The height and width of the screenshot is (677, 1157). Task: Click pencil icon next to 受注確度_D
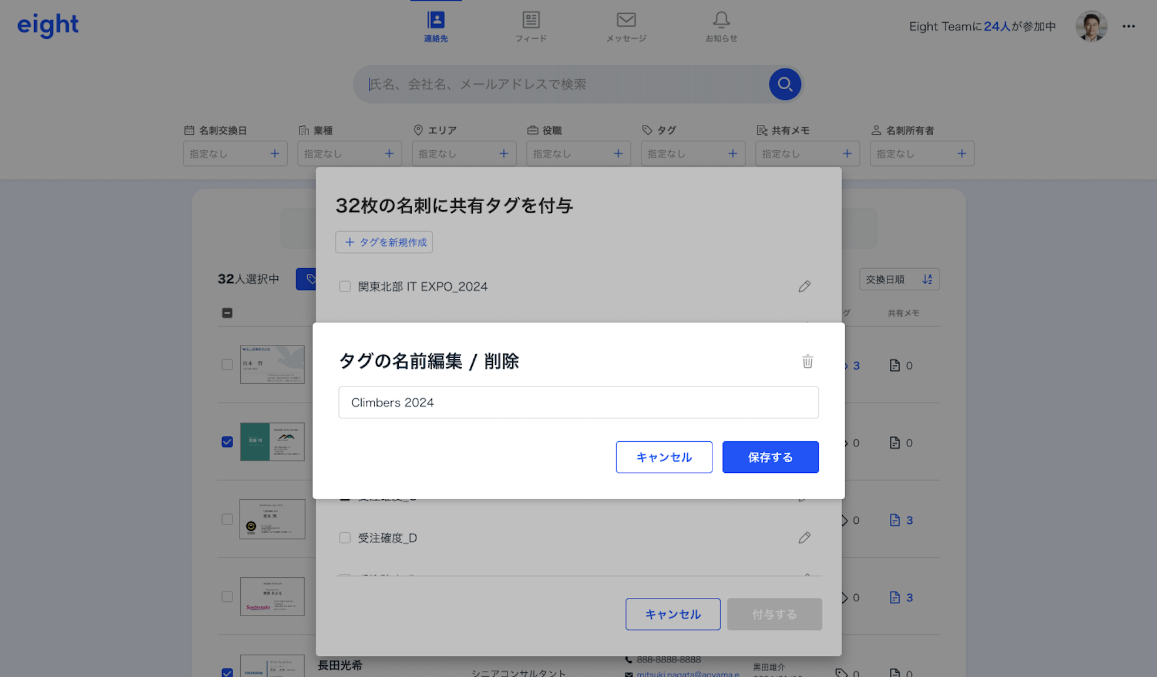[x=804, y=538]
